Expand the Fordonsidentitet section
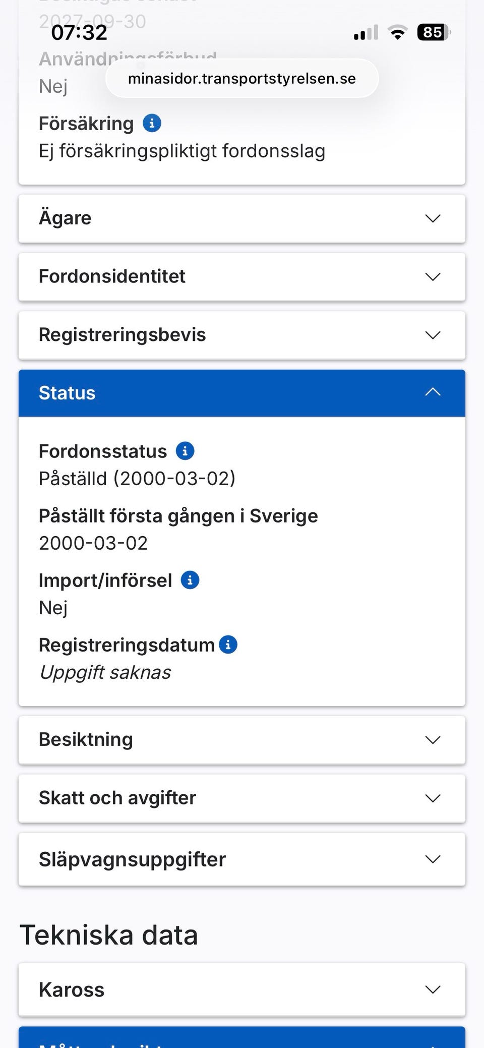Image resolution: width=484 pixels, height=1048 pixels. pyautogui.click(x=241, y=277)
